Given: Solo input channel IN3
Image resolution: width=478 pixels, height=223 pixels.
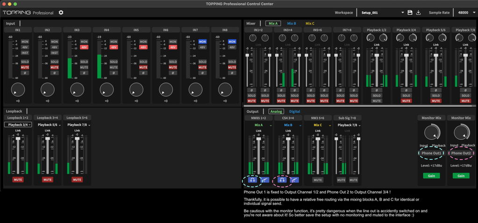Looking at the screenshot, I should 84,62.
